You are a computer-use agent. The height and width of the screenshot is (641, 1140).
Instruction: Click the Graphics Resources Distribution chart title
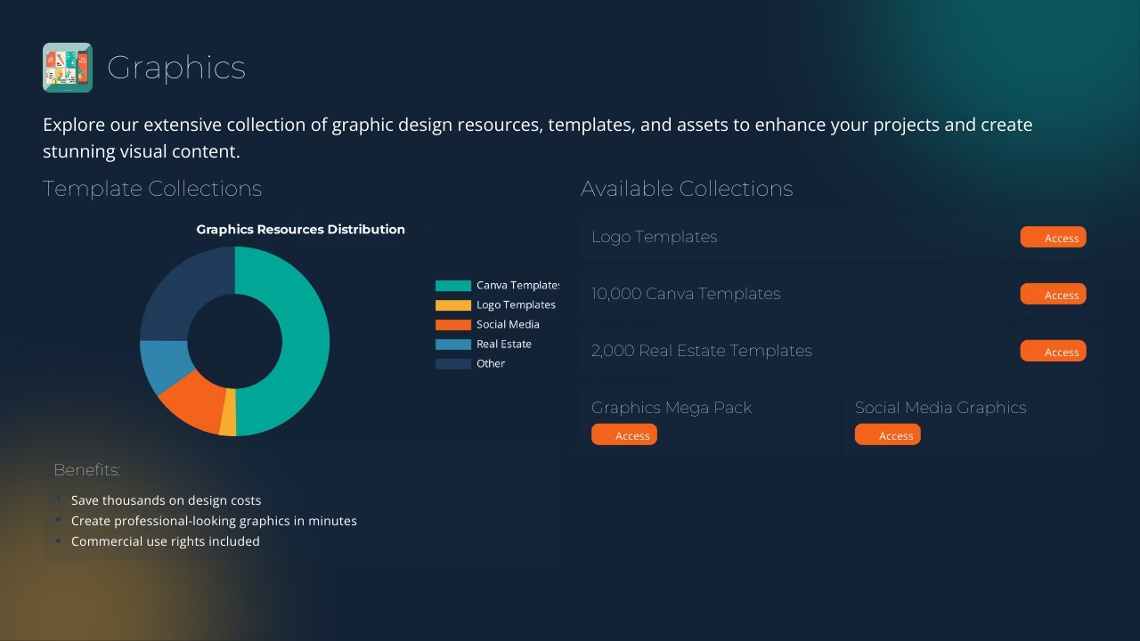pos(300,230)
